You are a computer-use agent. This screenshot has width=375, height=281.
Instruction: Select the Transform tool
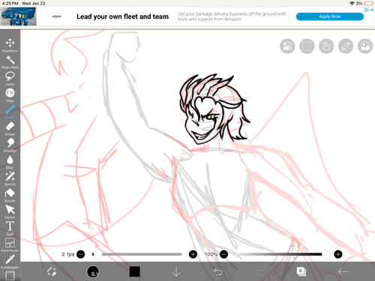click(10, 45)
